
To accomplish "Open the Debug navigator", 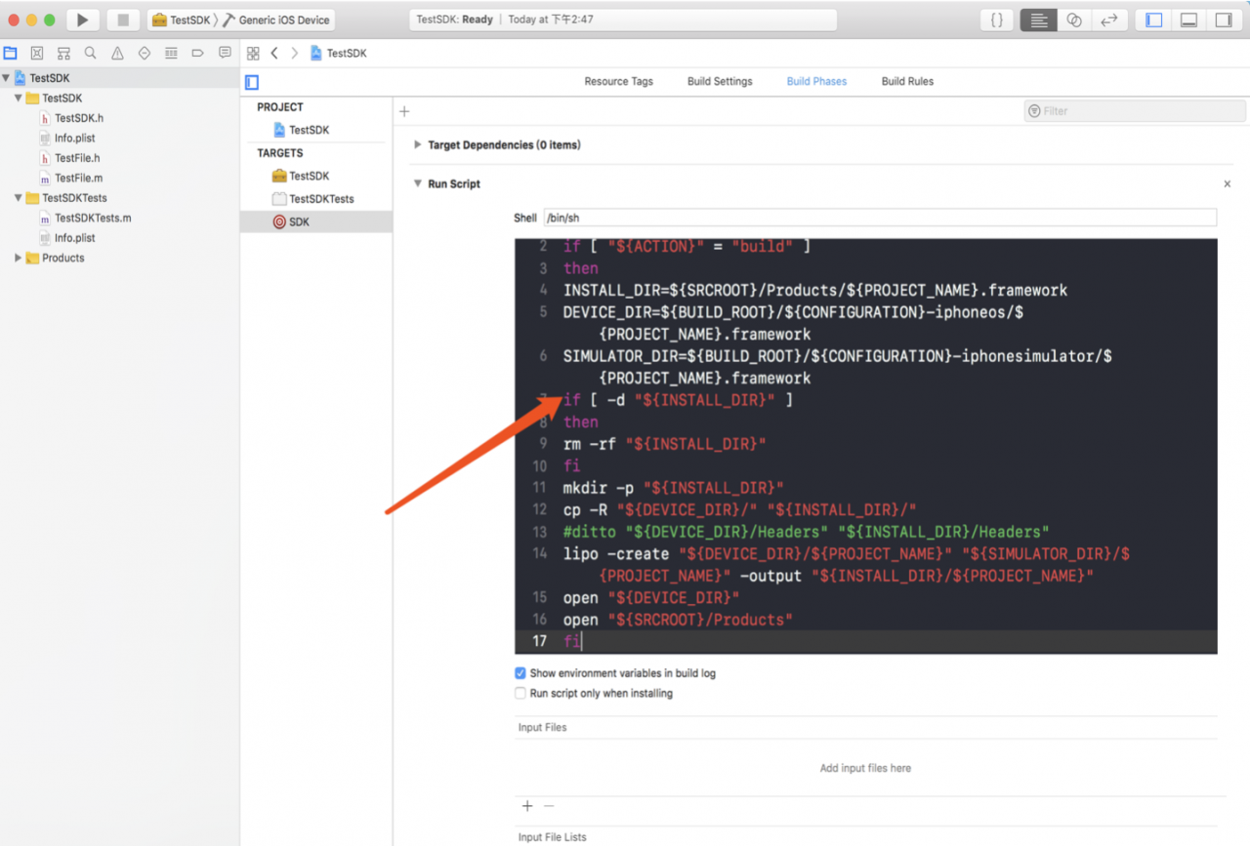I will (x=171, y=53).
